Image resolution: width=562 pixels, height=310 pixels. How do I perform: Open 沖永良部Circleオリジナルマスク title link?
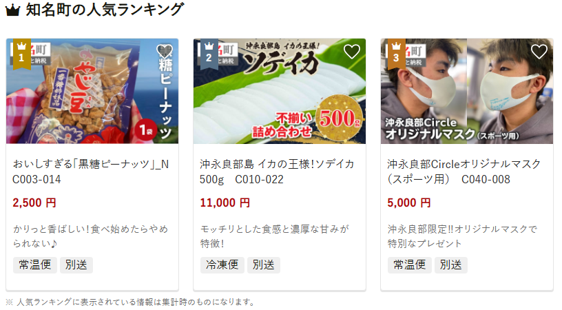464,172
